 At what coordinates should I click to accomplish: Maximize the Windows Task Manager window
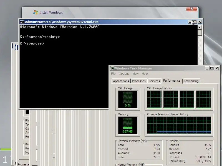tap(212, 68)
